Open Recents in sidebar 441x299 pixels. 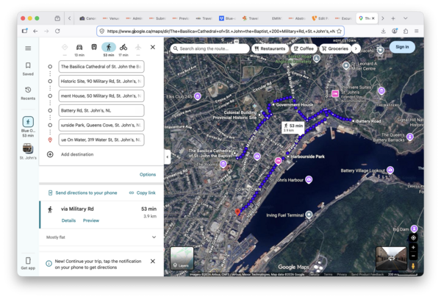pyautogui.click(x=28, y=93)
